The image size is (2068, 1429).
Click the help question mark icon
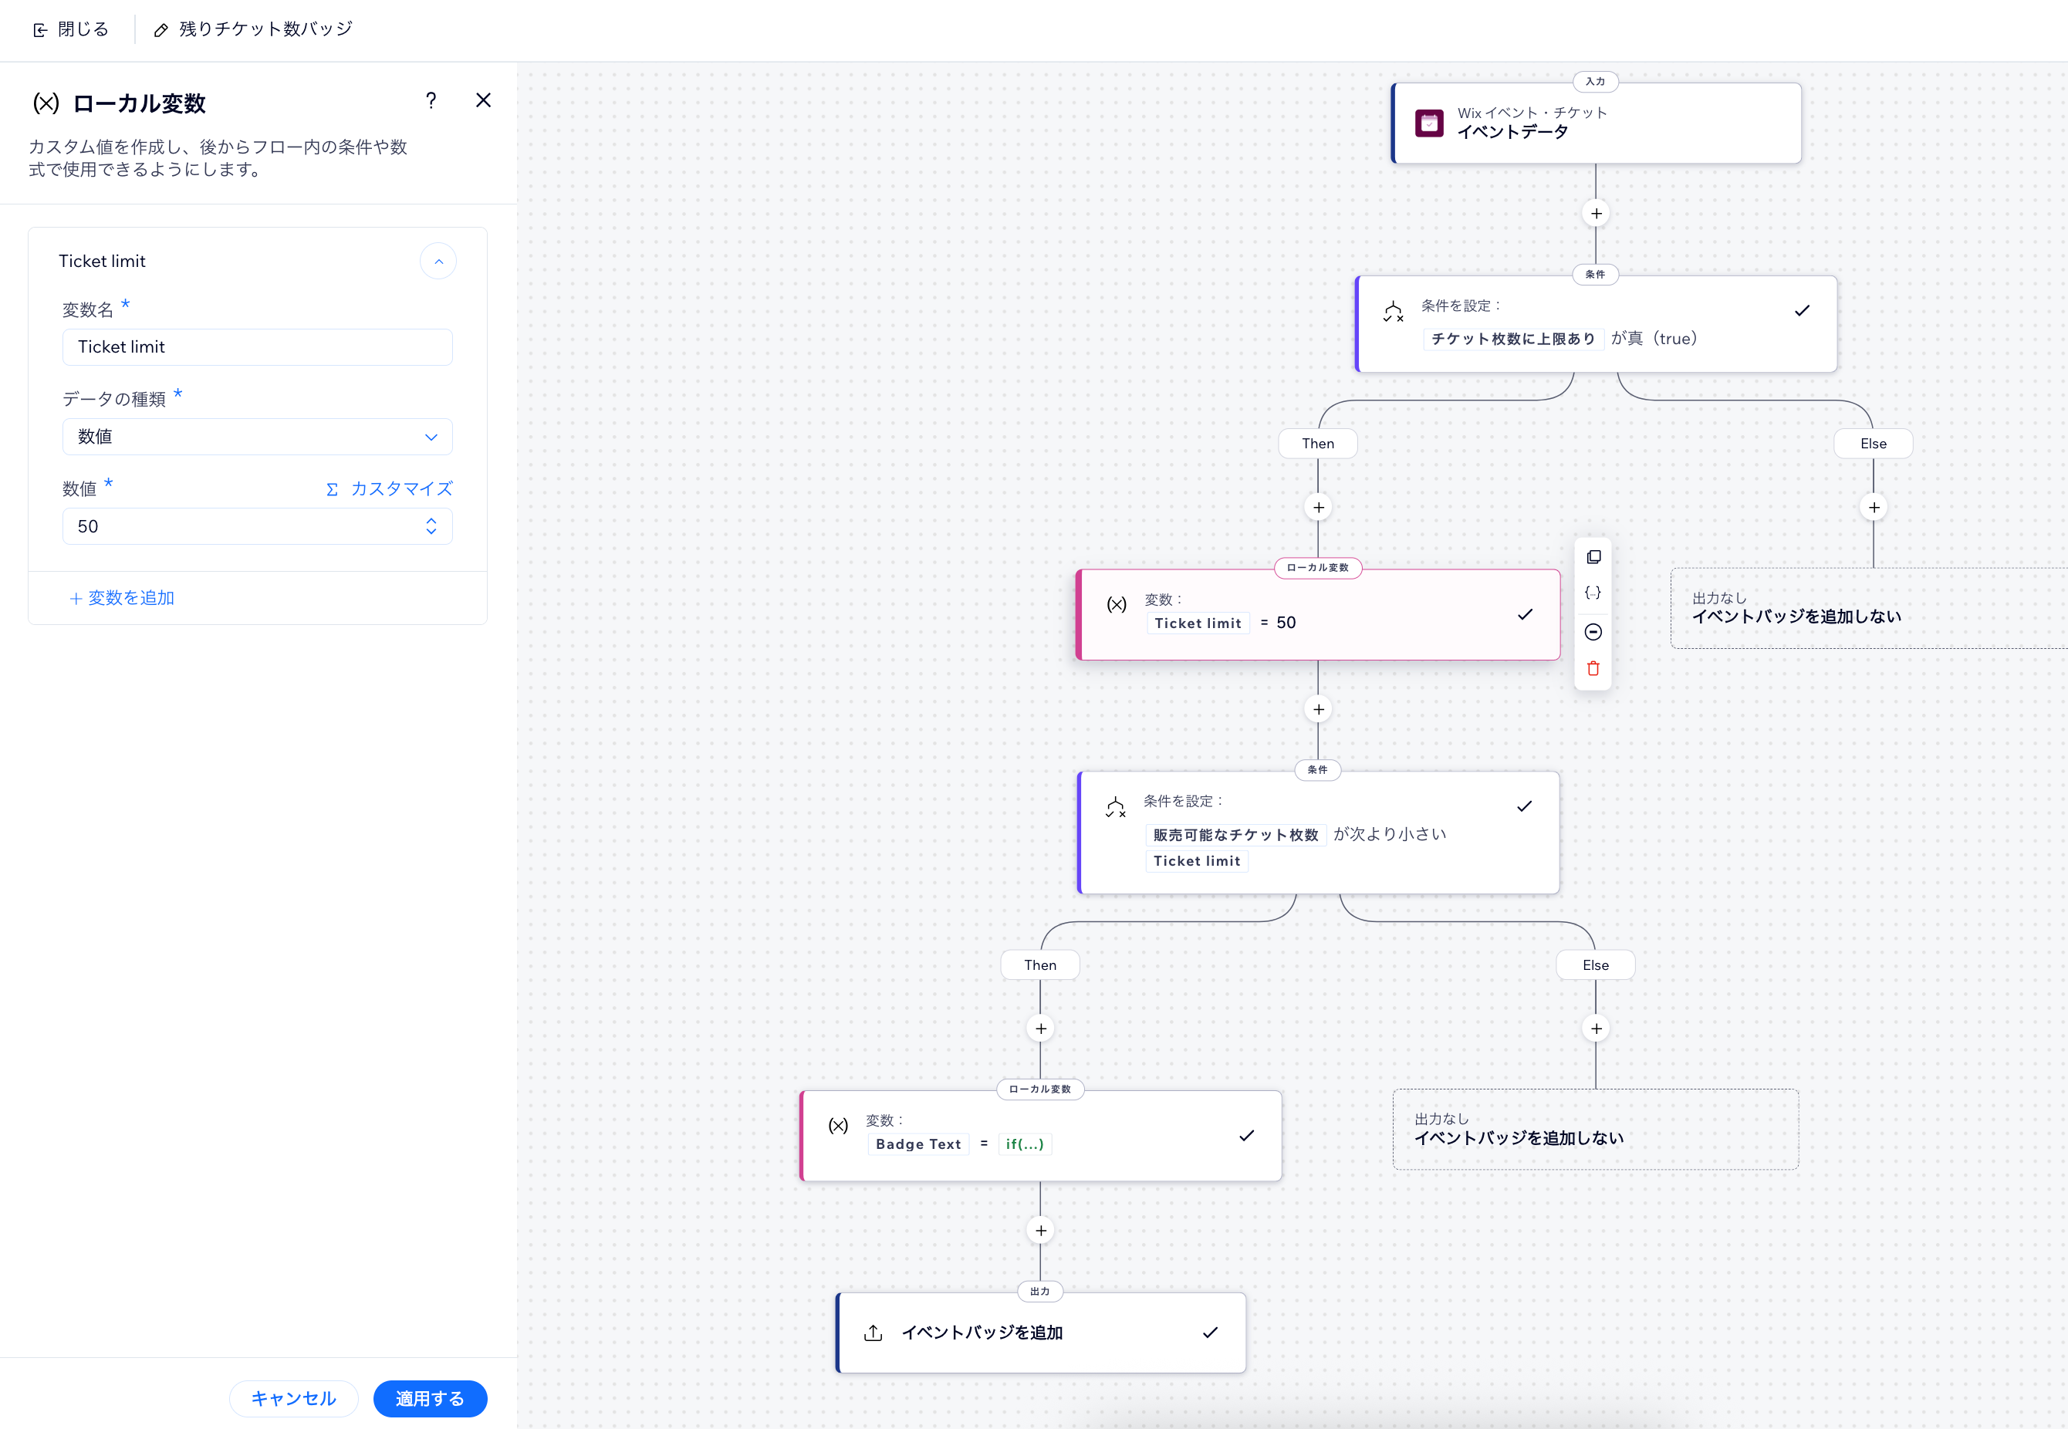click(431, 100)
